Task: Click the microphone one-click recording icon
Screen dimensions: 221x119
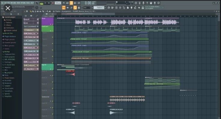Action: point(143,3)
